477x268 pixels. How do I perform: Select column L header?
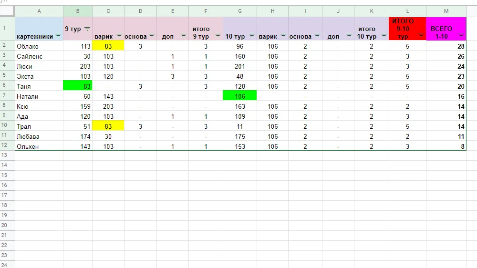[407, 11]
